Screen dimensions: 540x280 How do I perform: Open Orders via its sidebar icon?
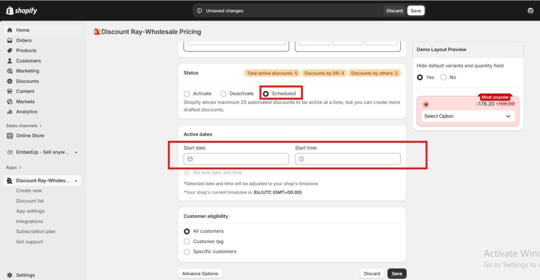coord(10,41)
